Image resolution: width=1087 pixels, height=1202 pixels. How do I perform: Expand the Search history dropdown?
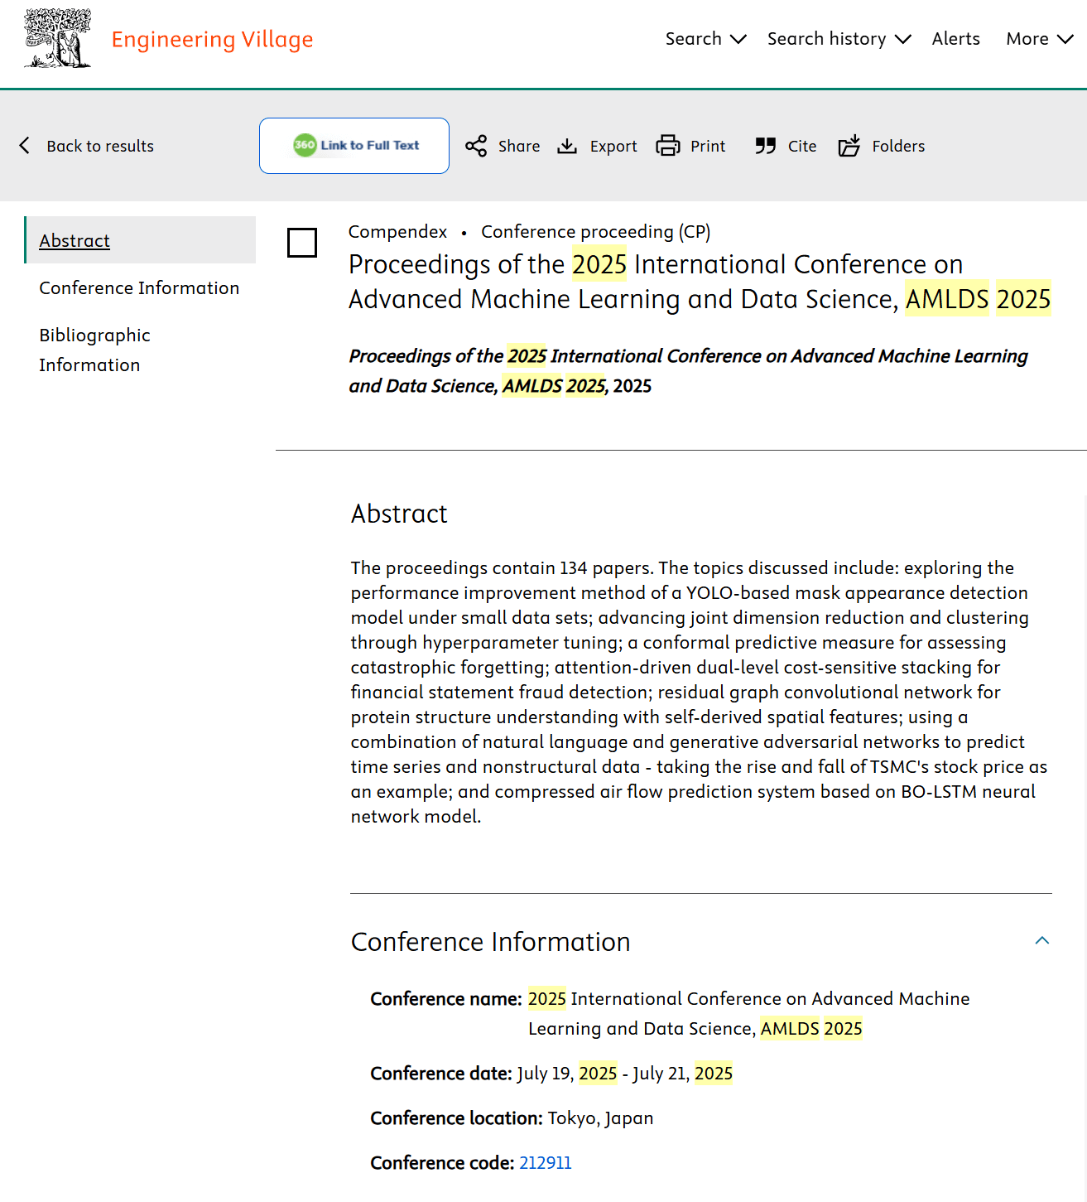838,39
